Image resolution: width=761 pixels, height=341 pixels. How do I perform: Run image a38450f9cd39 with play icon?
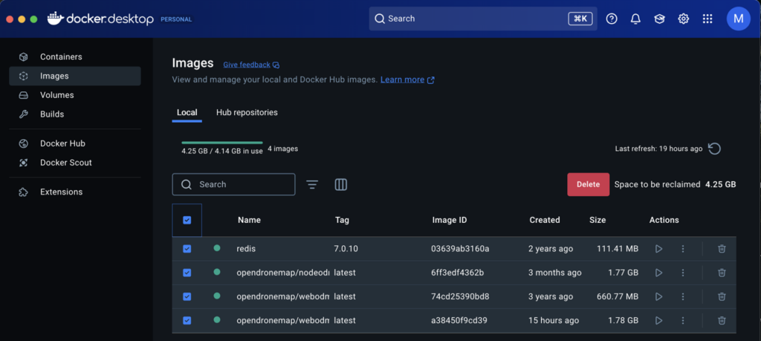pos(658,321)
